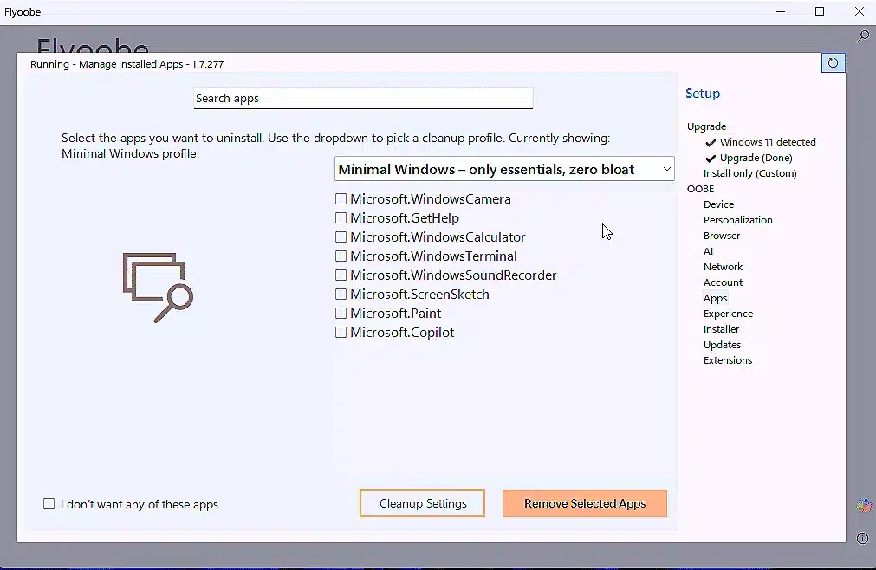Enable 'I don't want any of these apps'
The width and height of the screenshot is (876, 570).
(x=49, y=503)
